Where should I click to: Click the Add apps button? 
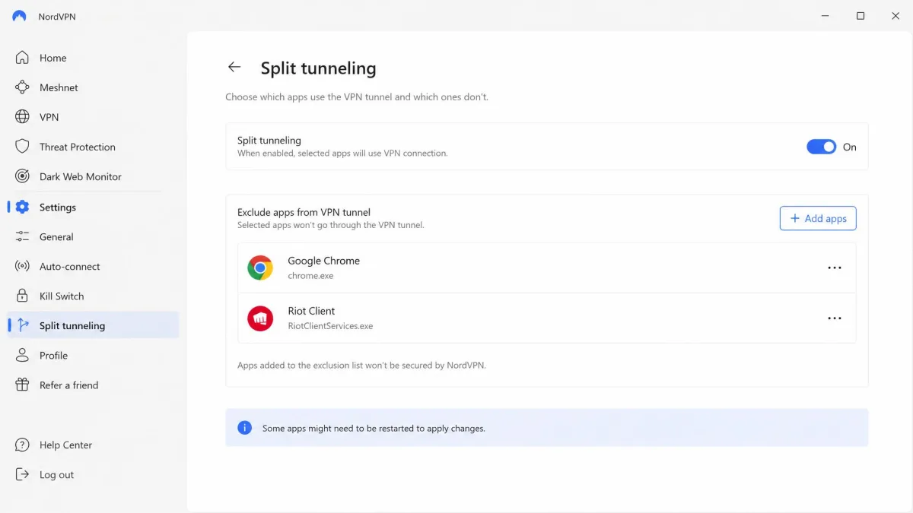818,218
